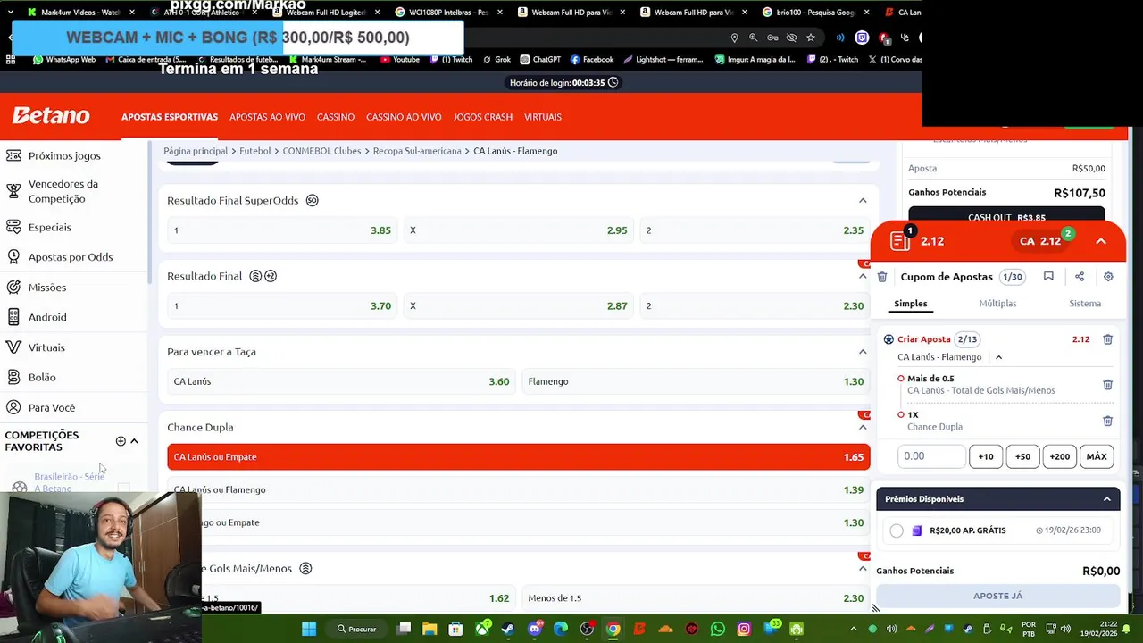
Task: Add a favorite competition with plus icon
Action: tap(121, 441)
